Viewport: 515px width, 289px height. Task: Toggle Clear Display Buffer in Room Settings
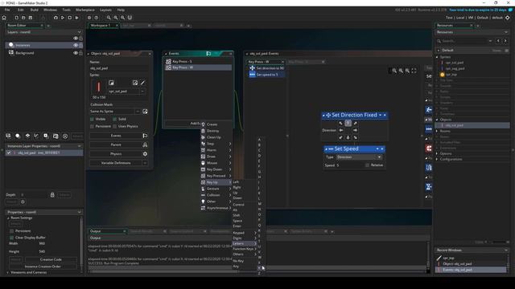(x=12, y=238)
